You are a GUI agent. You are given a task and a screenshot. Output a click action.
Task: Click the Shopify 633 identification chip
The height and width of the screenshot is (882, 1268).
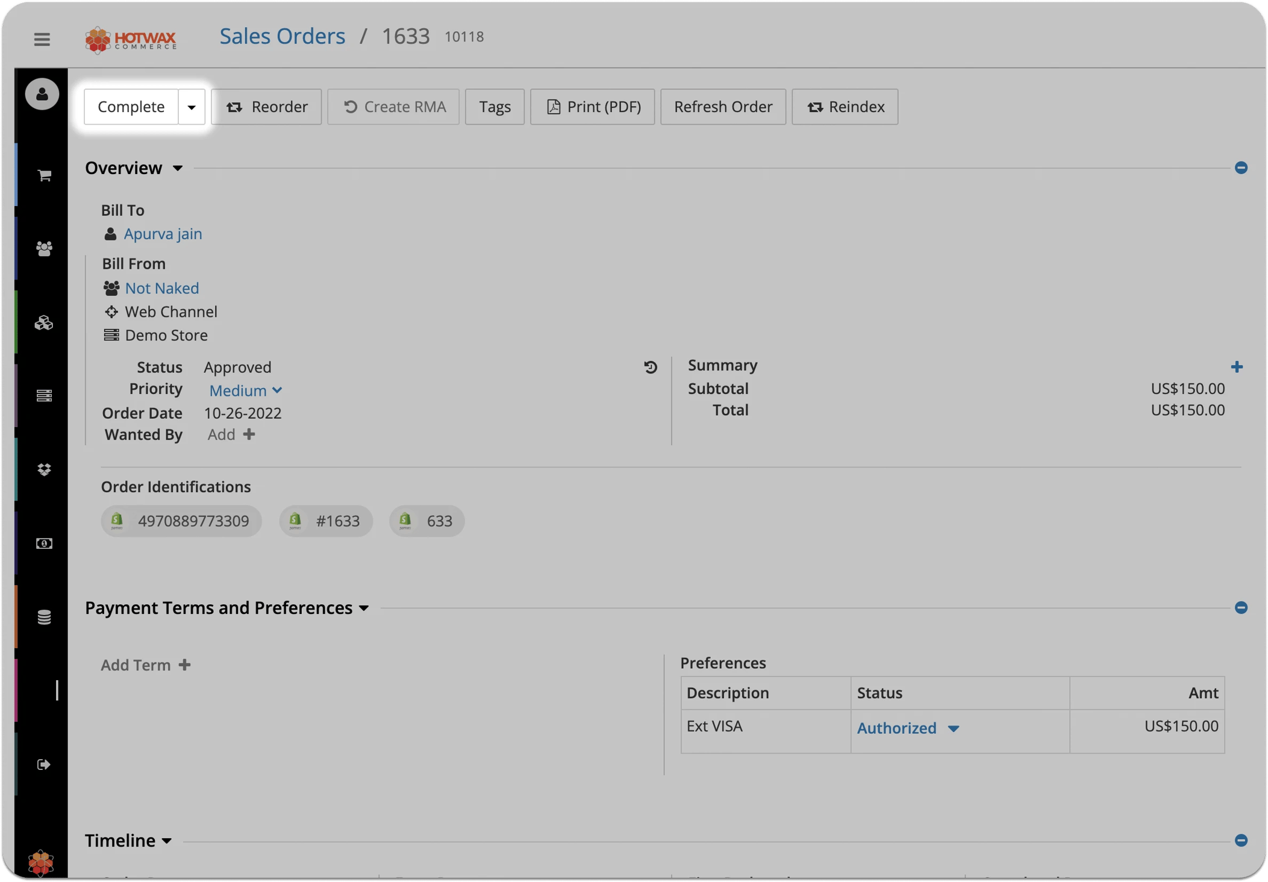(427, 521)
